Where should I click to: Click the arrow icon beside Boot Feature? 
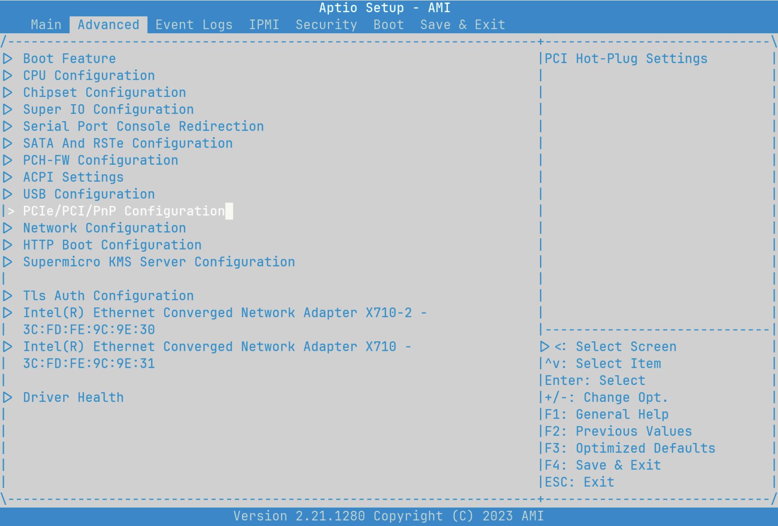tap(7, 58)
